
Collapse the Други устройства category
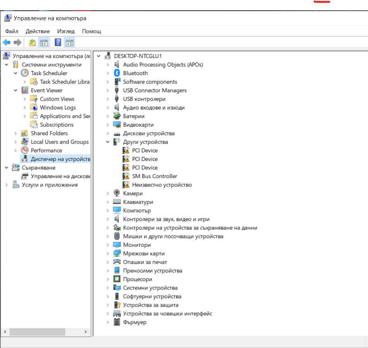[x=108, y=142]
